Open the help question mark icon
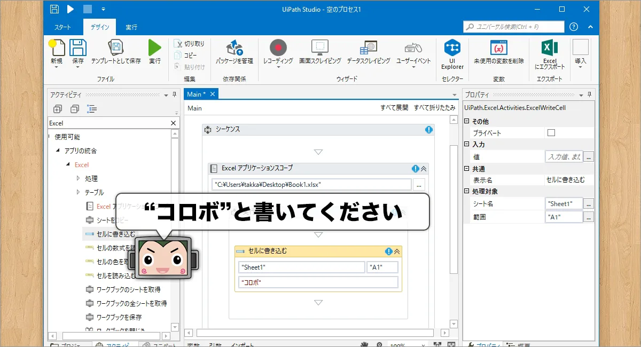641x347 pixels. (574, 27)
